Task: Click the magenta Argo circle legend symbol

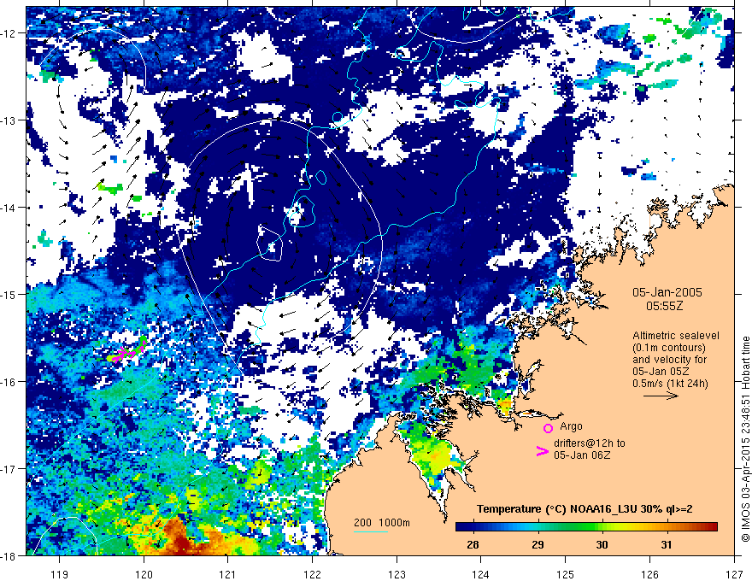Action: pyautogui.click(x=548, y=428)
